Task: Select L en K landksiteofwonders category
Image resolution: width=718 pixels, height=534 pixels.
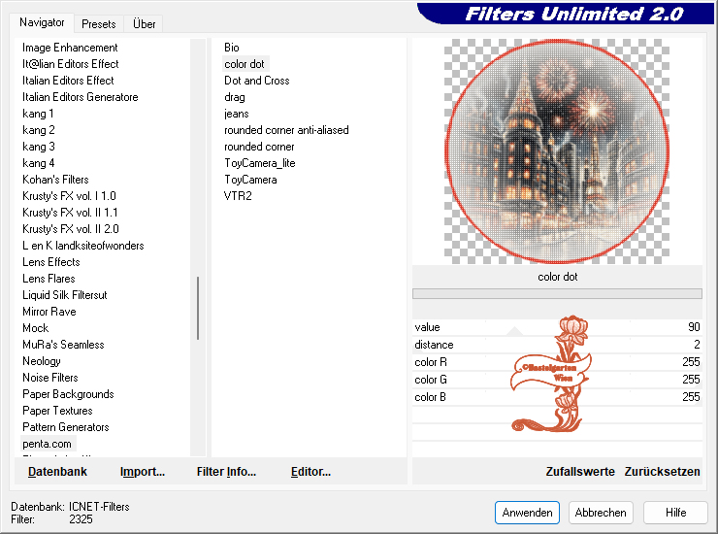Action: 82,246
